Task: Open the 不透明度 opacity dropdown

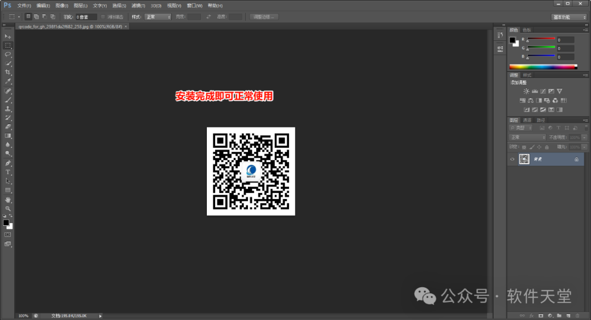Action: pos(584,137)
